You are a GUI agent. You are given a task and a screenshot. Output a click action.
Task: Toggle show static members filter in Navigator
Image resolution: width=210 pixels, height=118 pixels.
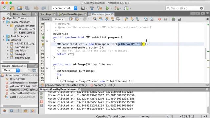coord(19,111)
